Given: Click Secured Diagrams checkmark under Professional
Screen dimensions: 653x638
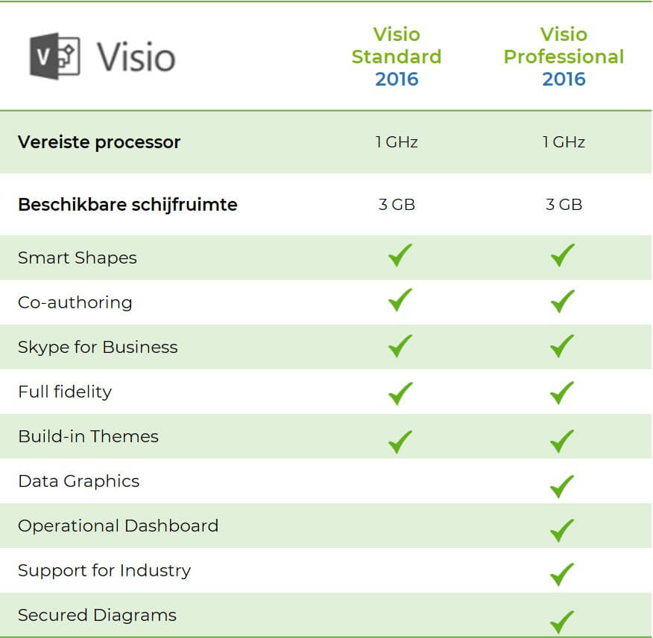Looking at the screenshot, I should 563,620.
